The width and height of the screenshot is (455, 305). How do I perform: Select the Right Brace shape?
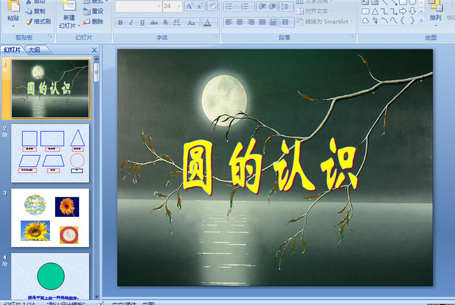pyautogui.click(x=412, y=20)
